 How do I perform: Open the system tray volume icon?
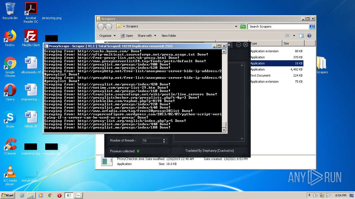coord(316,195)
